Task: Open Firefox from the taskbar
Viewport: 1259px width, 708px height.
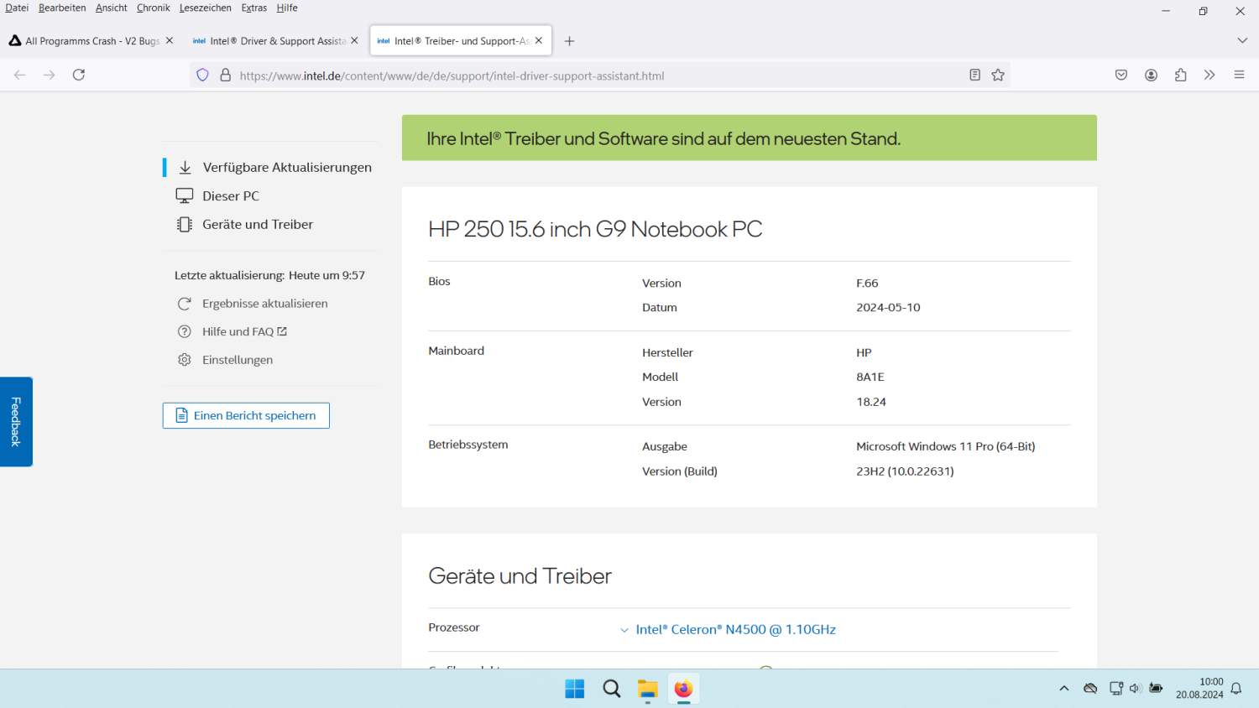Action: 683,689
